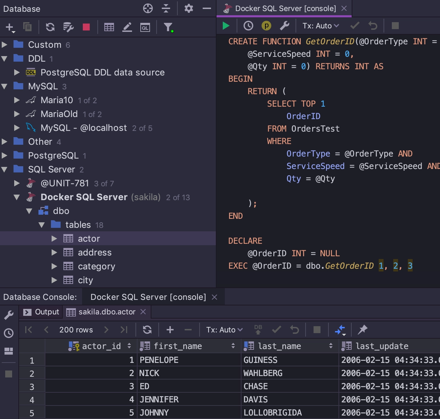This screenshot has height=419, width=440.
Task: Expand the Other folder
Action: [5, 142]
